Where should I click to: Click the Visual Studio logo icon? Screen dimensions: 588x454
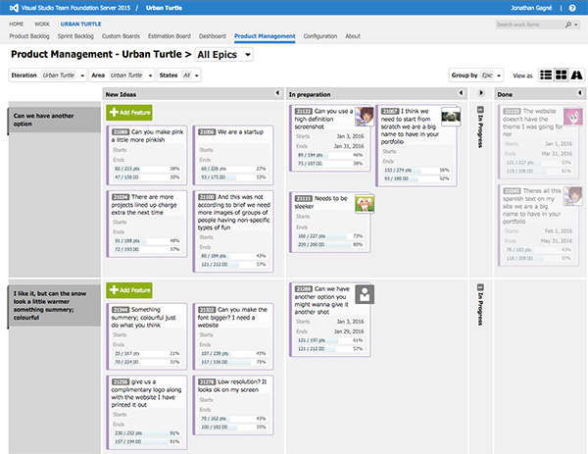14,8
